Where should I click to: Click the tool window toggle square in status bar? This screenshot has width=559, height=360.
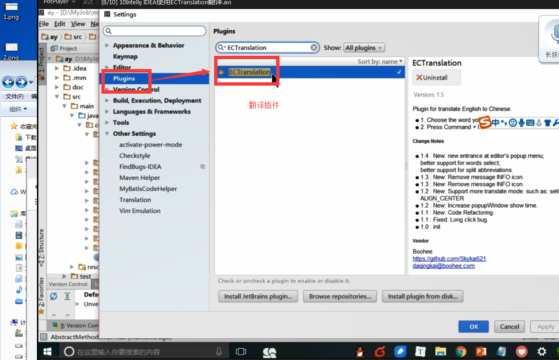pyautogui.click(x=44, y=337)
